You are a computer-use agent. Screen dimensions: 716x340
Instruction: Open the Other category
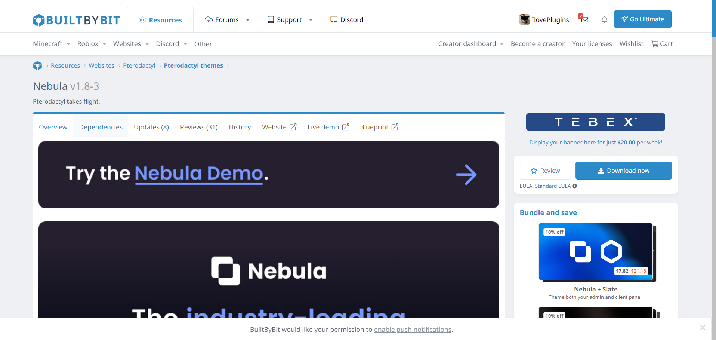(203, 44)
